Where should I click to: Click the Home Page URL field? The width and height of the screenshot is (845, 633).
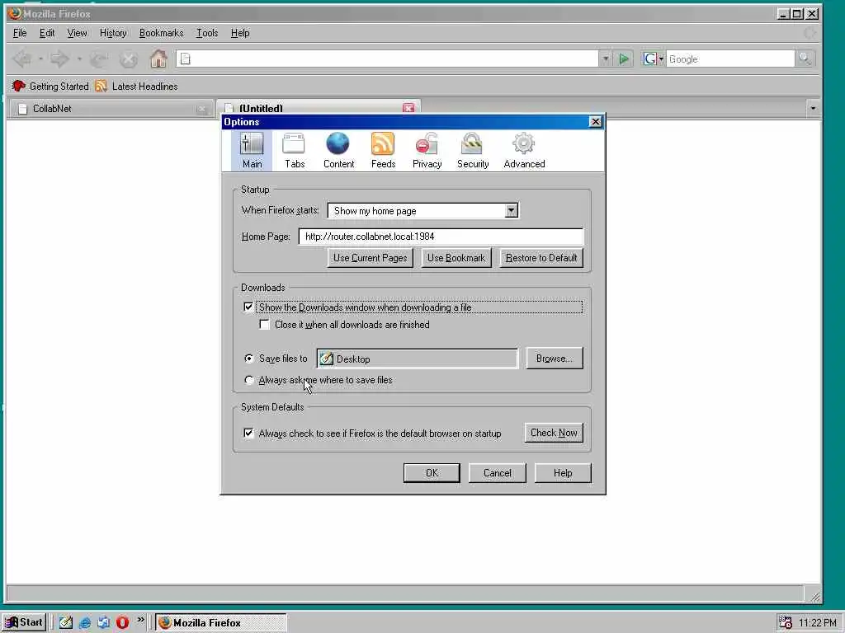tap(441, 237)
